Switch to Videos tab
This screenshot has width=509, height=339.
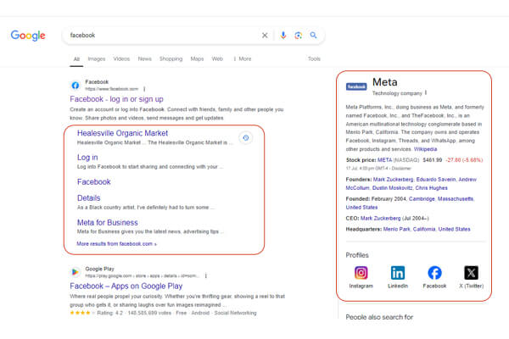point(121,59)
